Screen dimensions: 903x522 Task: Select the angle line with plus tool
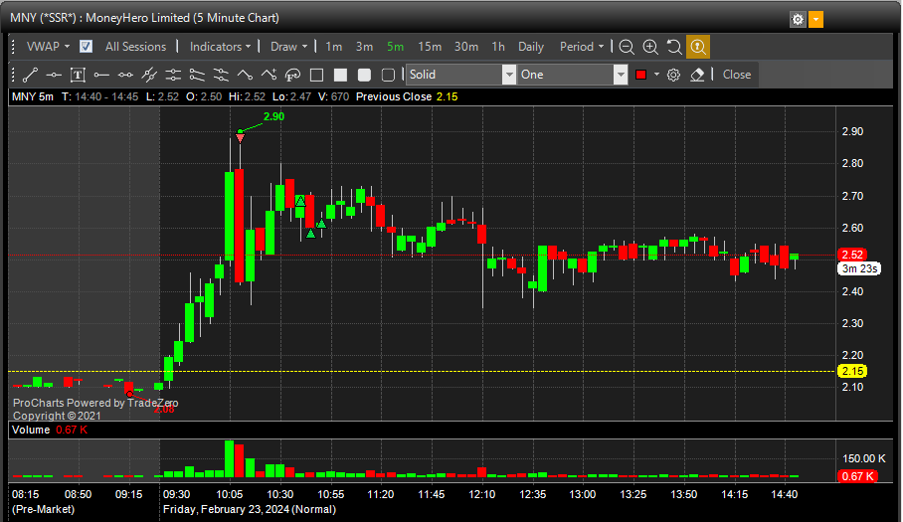coord(269,75)
